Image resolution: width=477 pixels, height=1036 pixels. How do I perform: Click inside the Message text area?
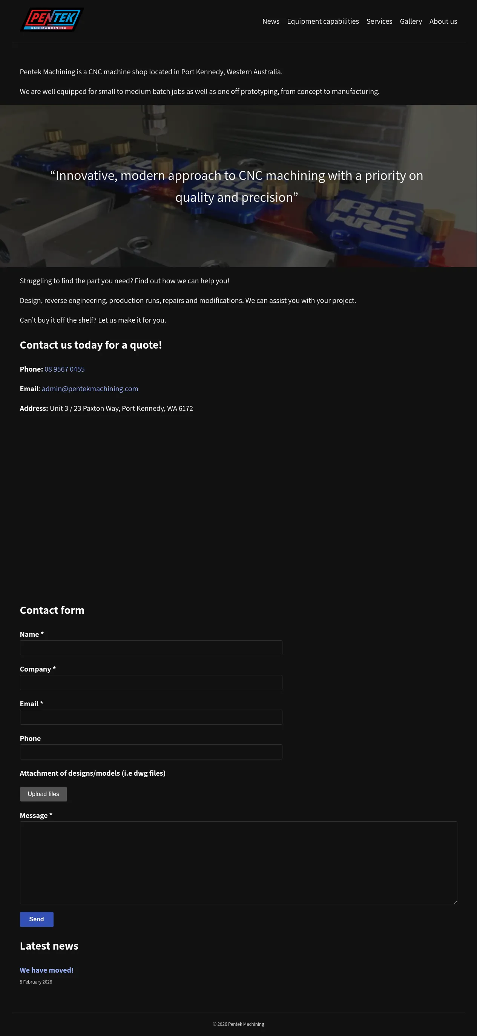click(238, 862)
